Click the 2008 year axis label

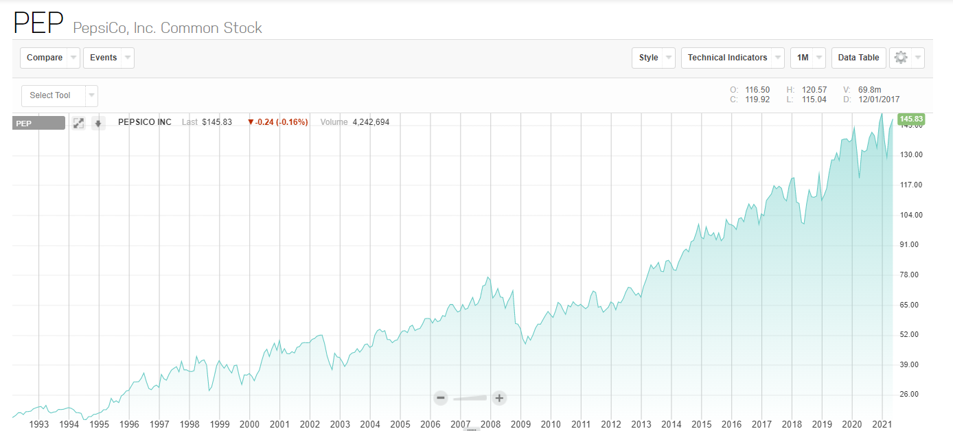[490, 424]
